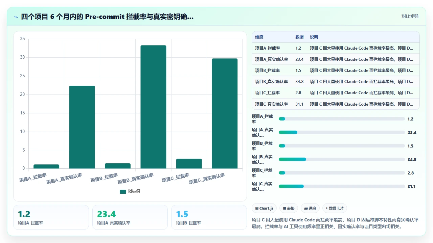Click the panel title 四个项目 6 个月内
This screenshot has height=243, width=433.
107,17
